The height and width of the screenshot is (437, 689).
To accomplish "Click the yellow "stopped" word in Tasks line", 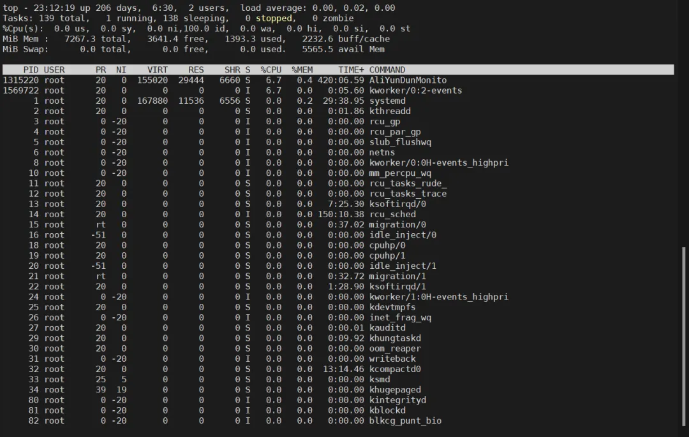I will [274, 18].
